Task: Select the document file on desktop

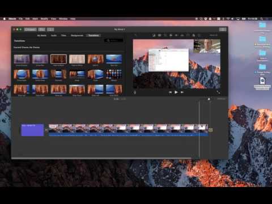Action: coord(262,81)
